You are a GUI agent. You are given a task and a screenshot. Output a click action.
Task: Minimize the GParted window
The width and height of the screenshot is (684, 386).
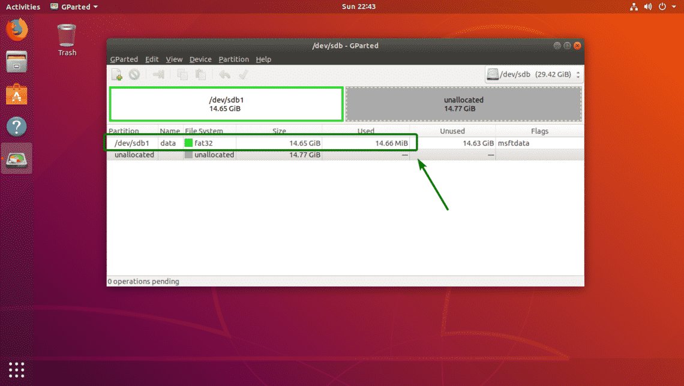[x=557, y=46]
